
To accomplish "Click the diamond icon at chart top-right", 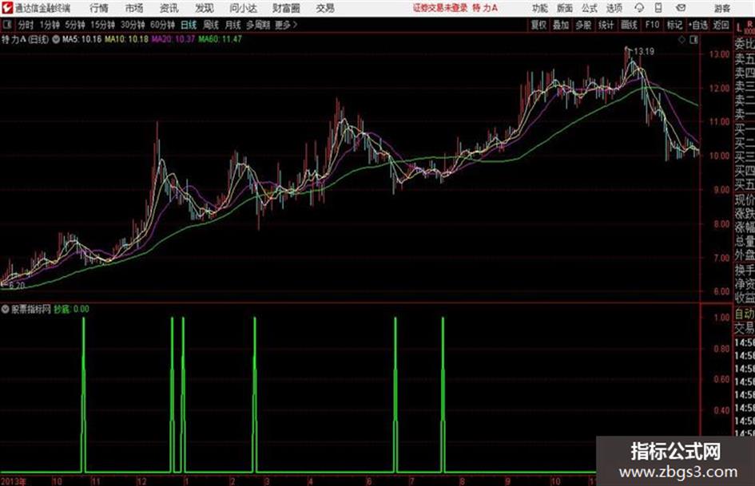I will (x=681, y=40).
